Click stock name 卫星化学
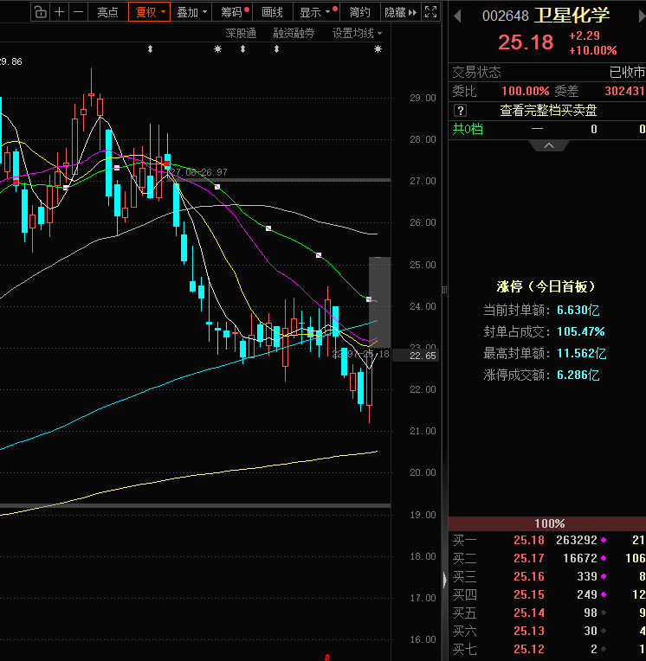Image resolution: width=646 pixels, height=661 pixels. [x=572, y=16]
